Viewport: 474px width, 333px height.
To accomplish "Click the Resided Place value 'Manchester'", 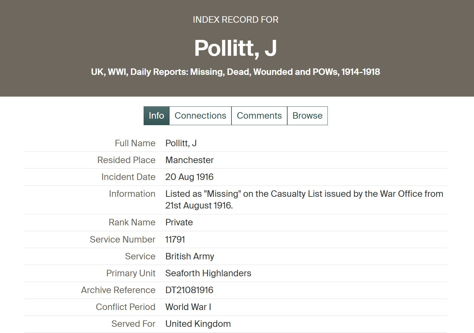I will pyautogui.click(x=189, y=160).
